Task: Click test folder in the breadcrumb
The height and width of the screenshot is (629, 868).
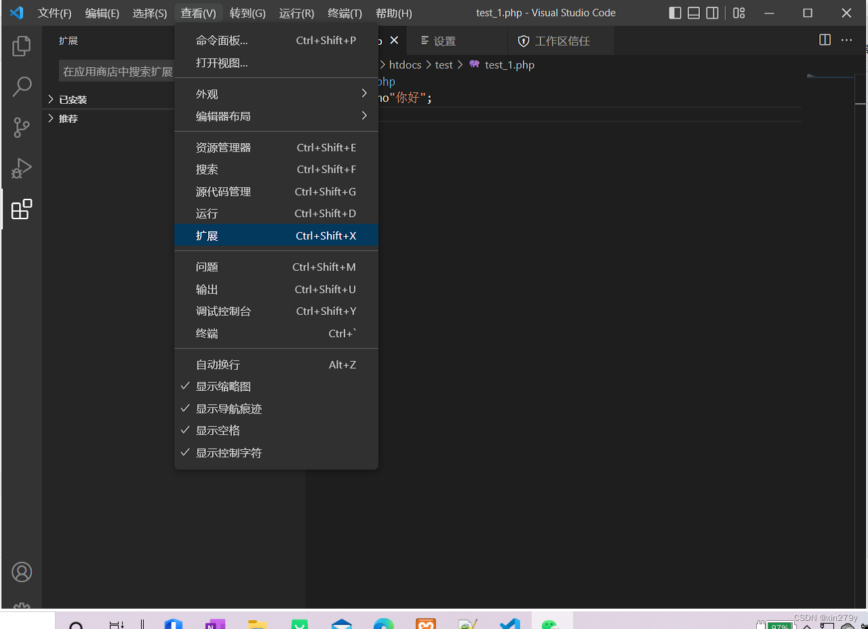Action: click(444, 65)
